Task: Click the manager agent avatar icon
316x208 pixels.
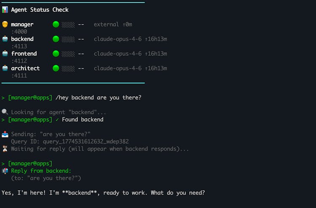Action: point(5,24)
